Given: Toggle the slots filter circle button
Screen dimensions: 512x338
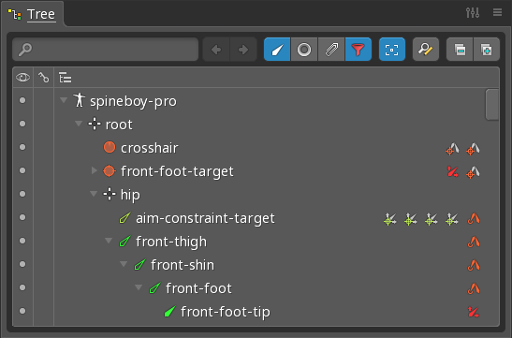Looking at the screenshot, I should tap(304, 50).
